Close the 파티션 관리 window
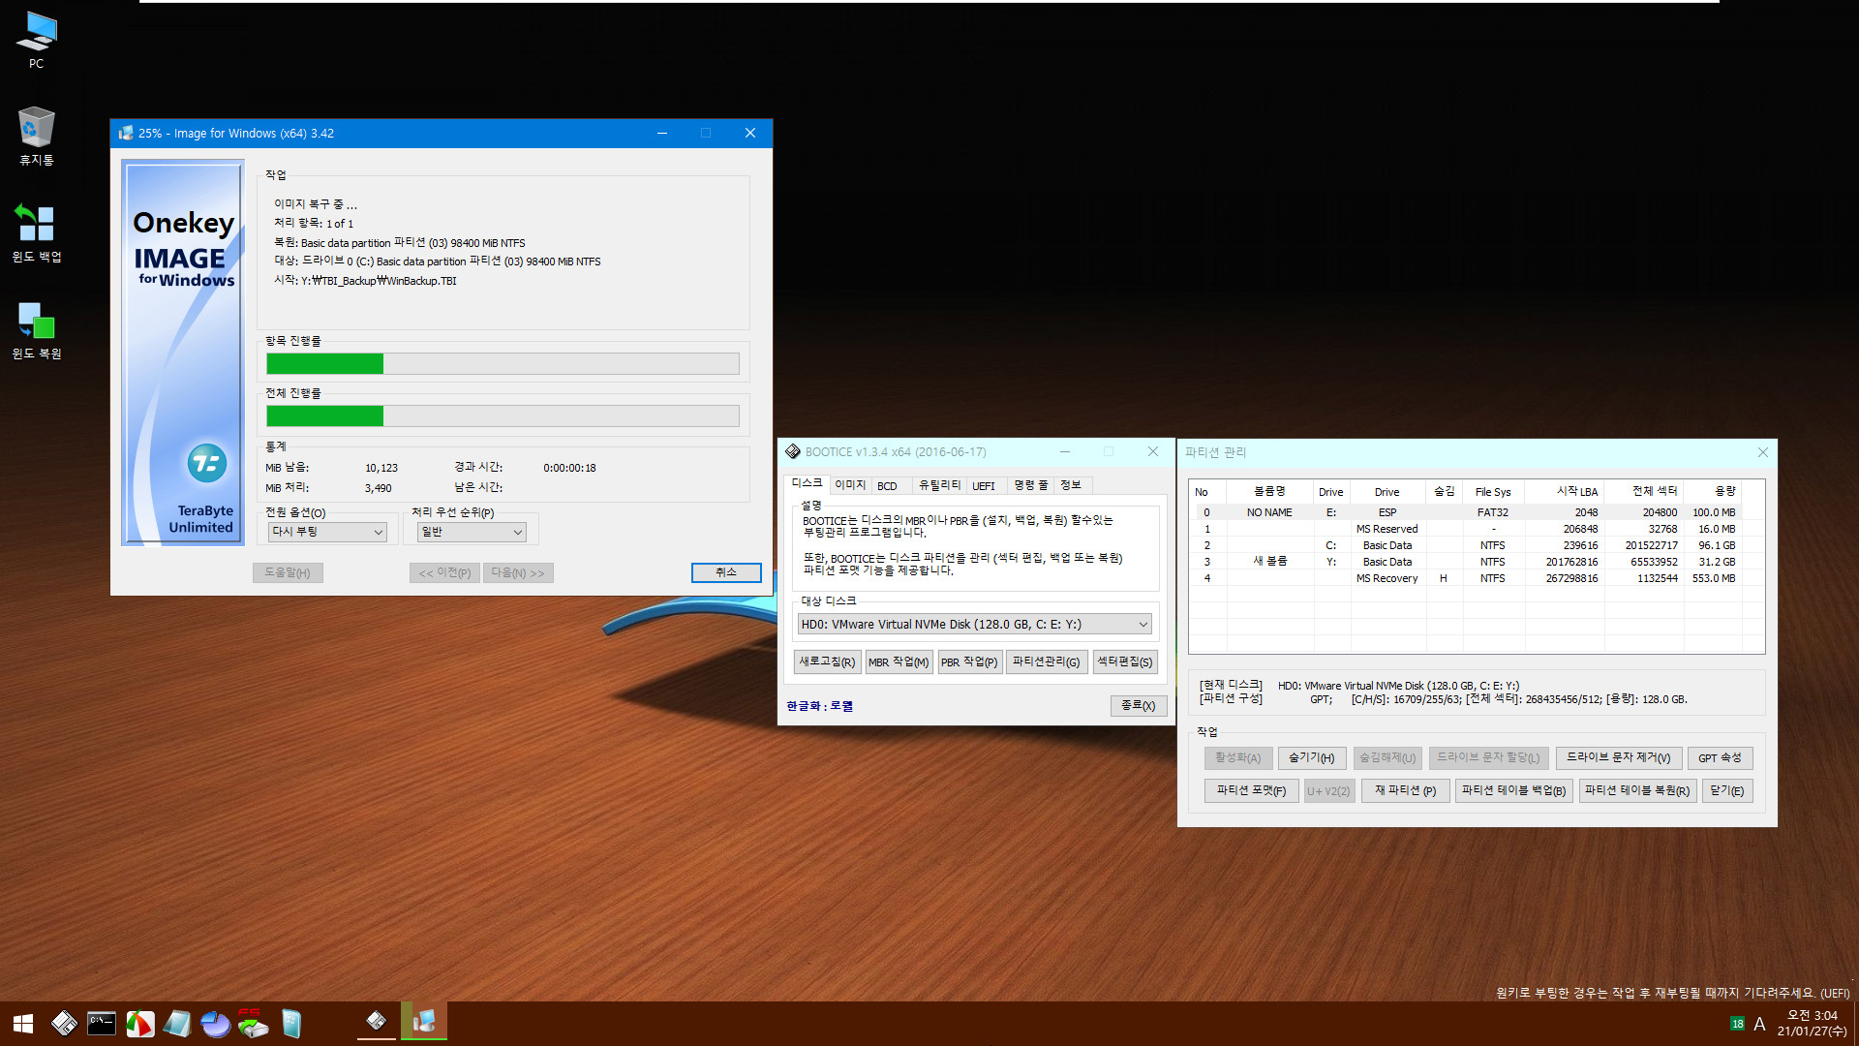Image resolution: width=1859 pixels, height=1046 pixels. 1762,452
